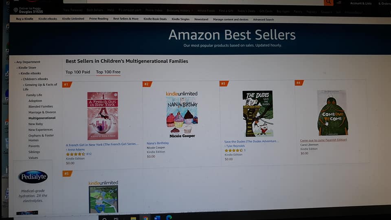Click the star rating of French Girl book
This screenshot has height=220, width=391.
coord(76,154)
